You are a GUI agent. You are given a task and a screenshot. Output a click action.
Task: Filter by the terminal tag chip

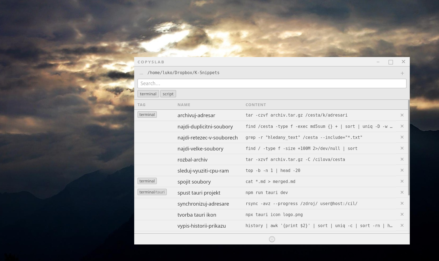click(148, 94)
